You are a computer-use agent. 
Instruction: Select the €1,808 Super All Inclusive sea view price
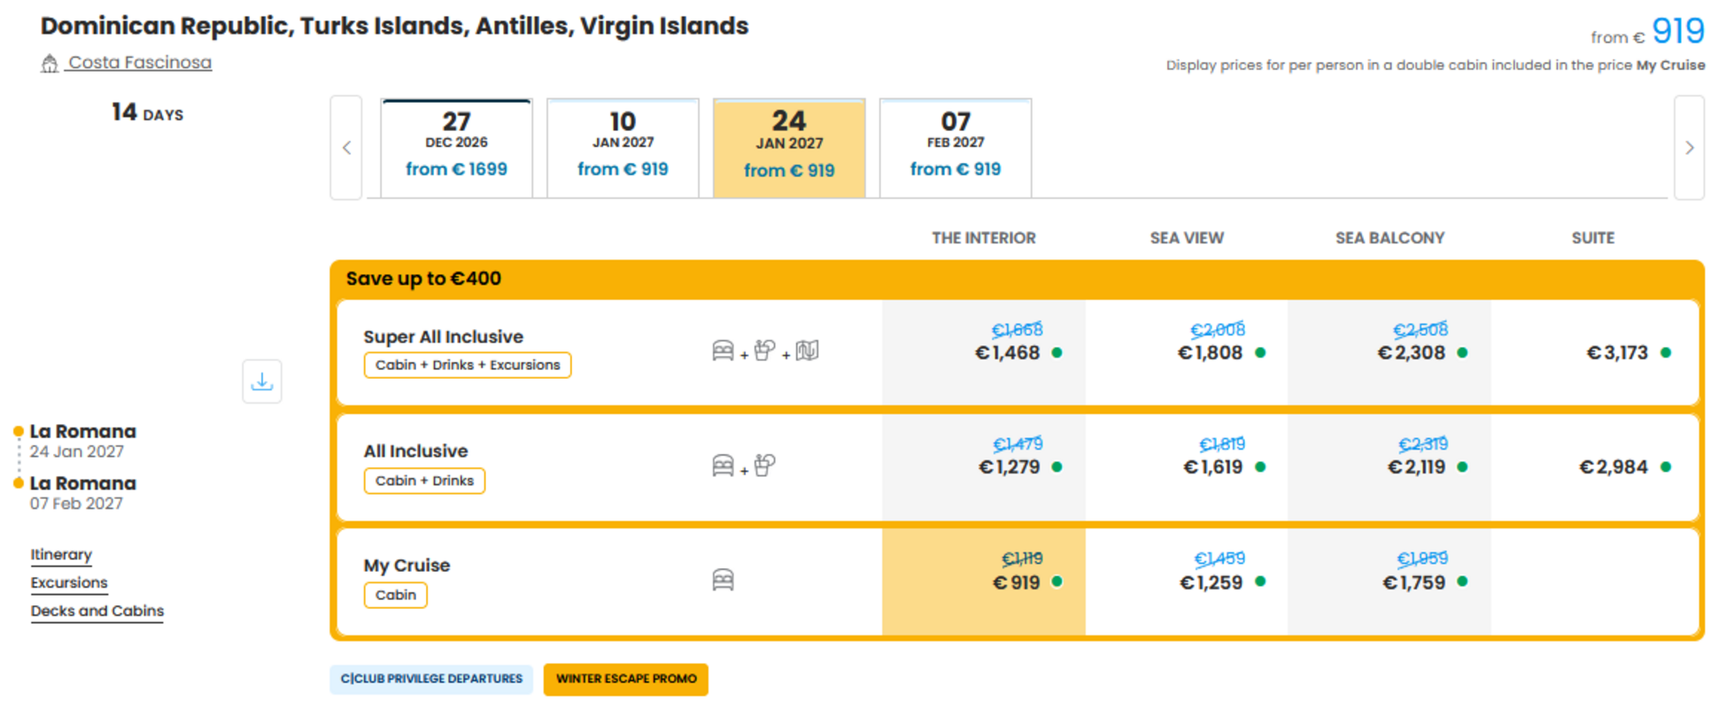pyautogui.click(x=1210, y=352)
